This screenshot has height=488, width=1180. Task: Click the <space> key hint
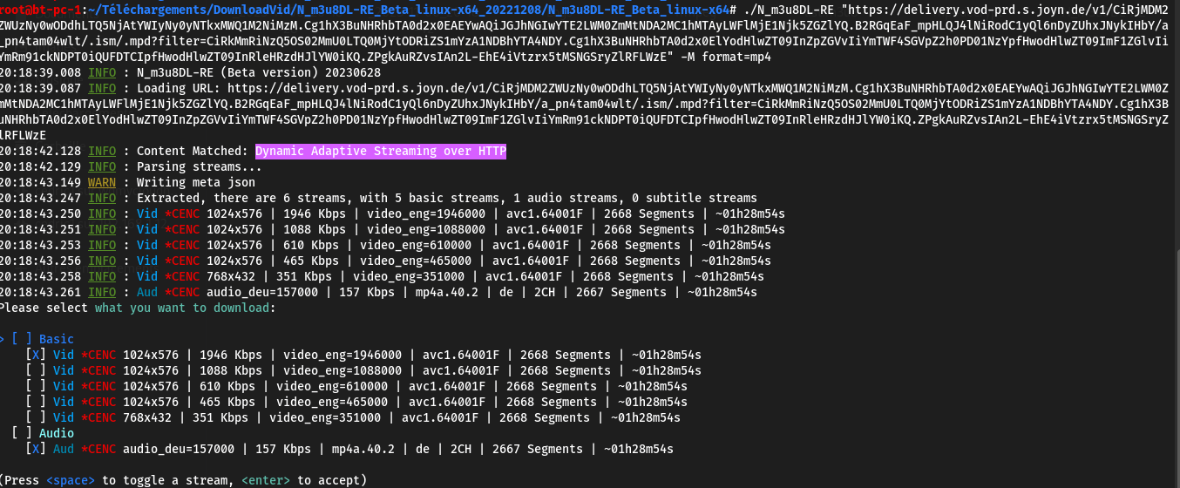click(71, 480)
